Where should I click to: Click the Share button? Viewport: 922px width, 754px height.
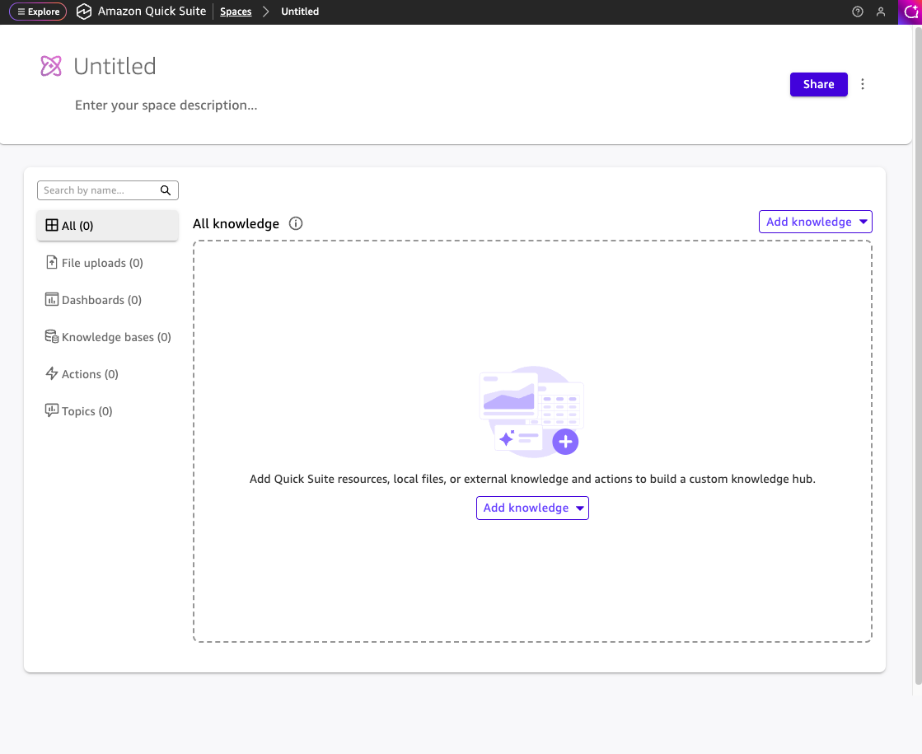(x=818, y=84)
